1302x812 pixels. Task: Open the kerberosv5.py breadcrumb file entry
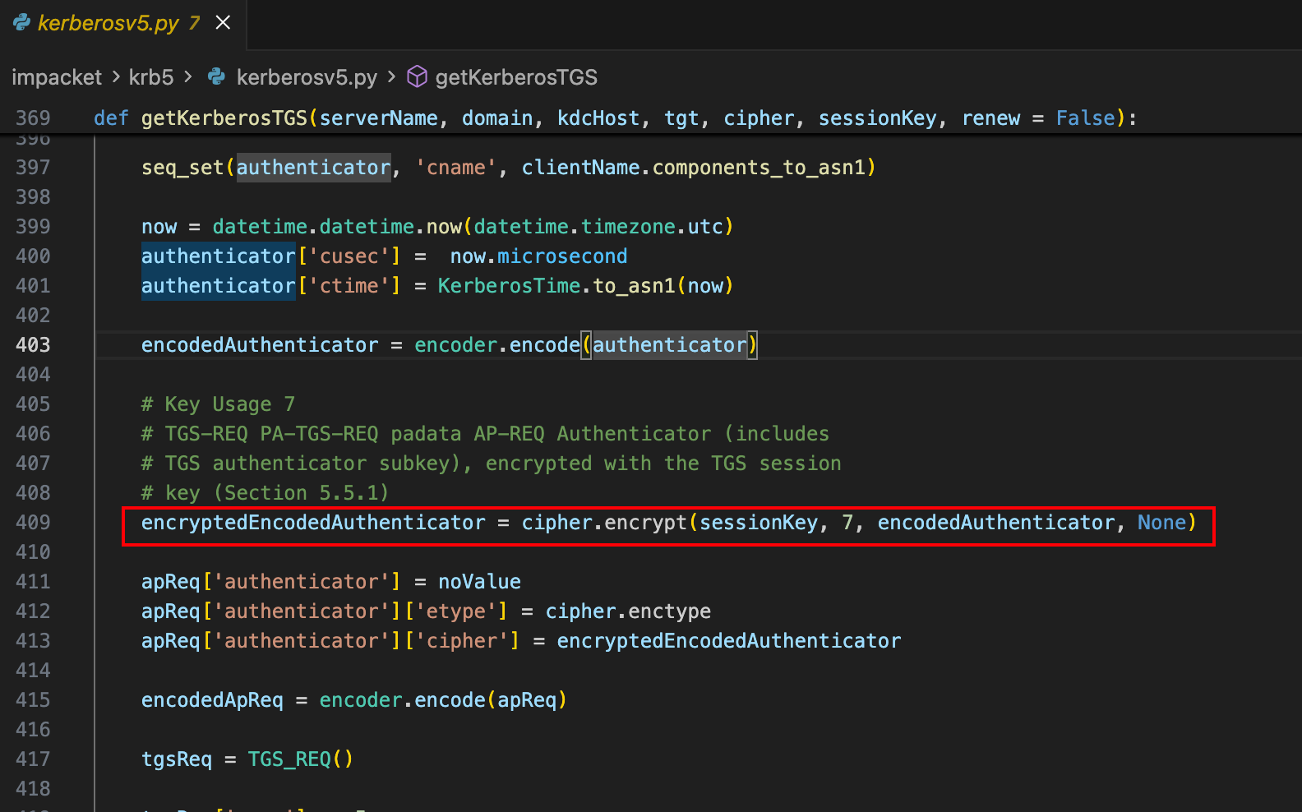pyautogui.click(x=307, y=77)
